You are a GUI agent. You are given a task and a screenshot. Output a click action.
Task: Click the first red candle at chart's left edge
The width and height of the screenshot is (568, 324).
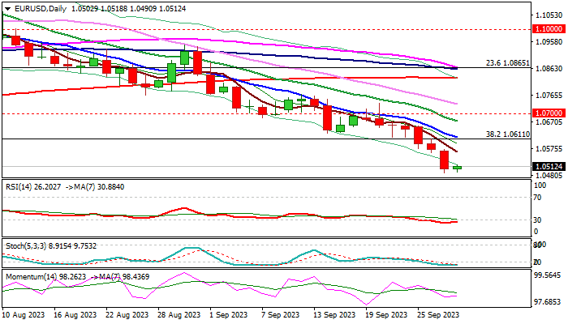[15, 39]
